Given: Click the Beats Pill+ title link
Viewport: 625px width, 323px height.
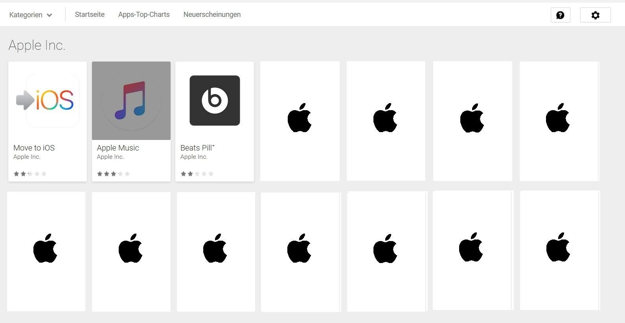Looking at the screenshot, I should [x=197, y=148].
